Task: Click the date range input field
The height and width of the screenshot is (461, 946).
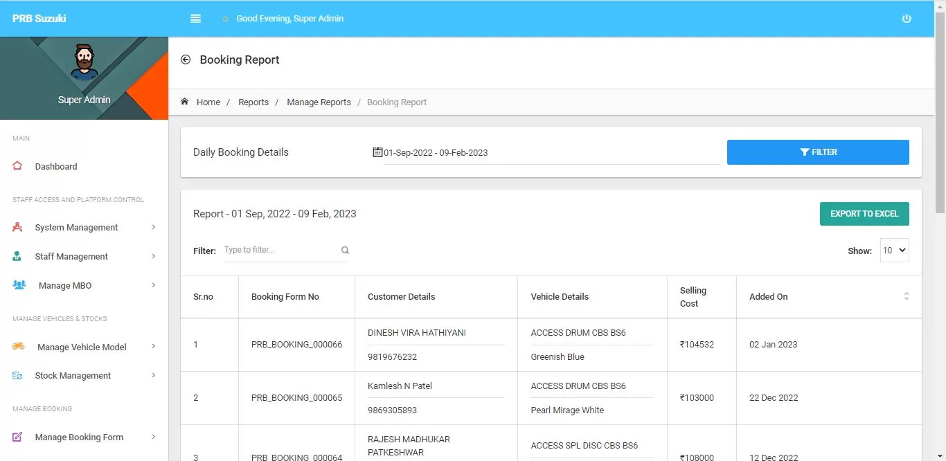Action: tap(551, 152)
